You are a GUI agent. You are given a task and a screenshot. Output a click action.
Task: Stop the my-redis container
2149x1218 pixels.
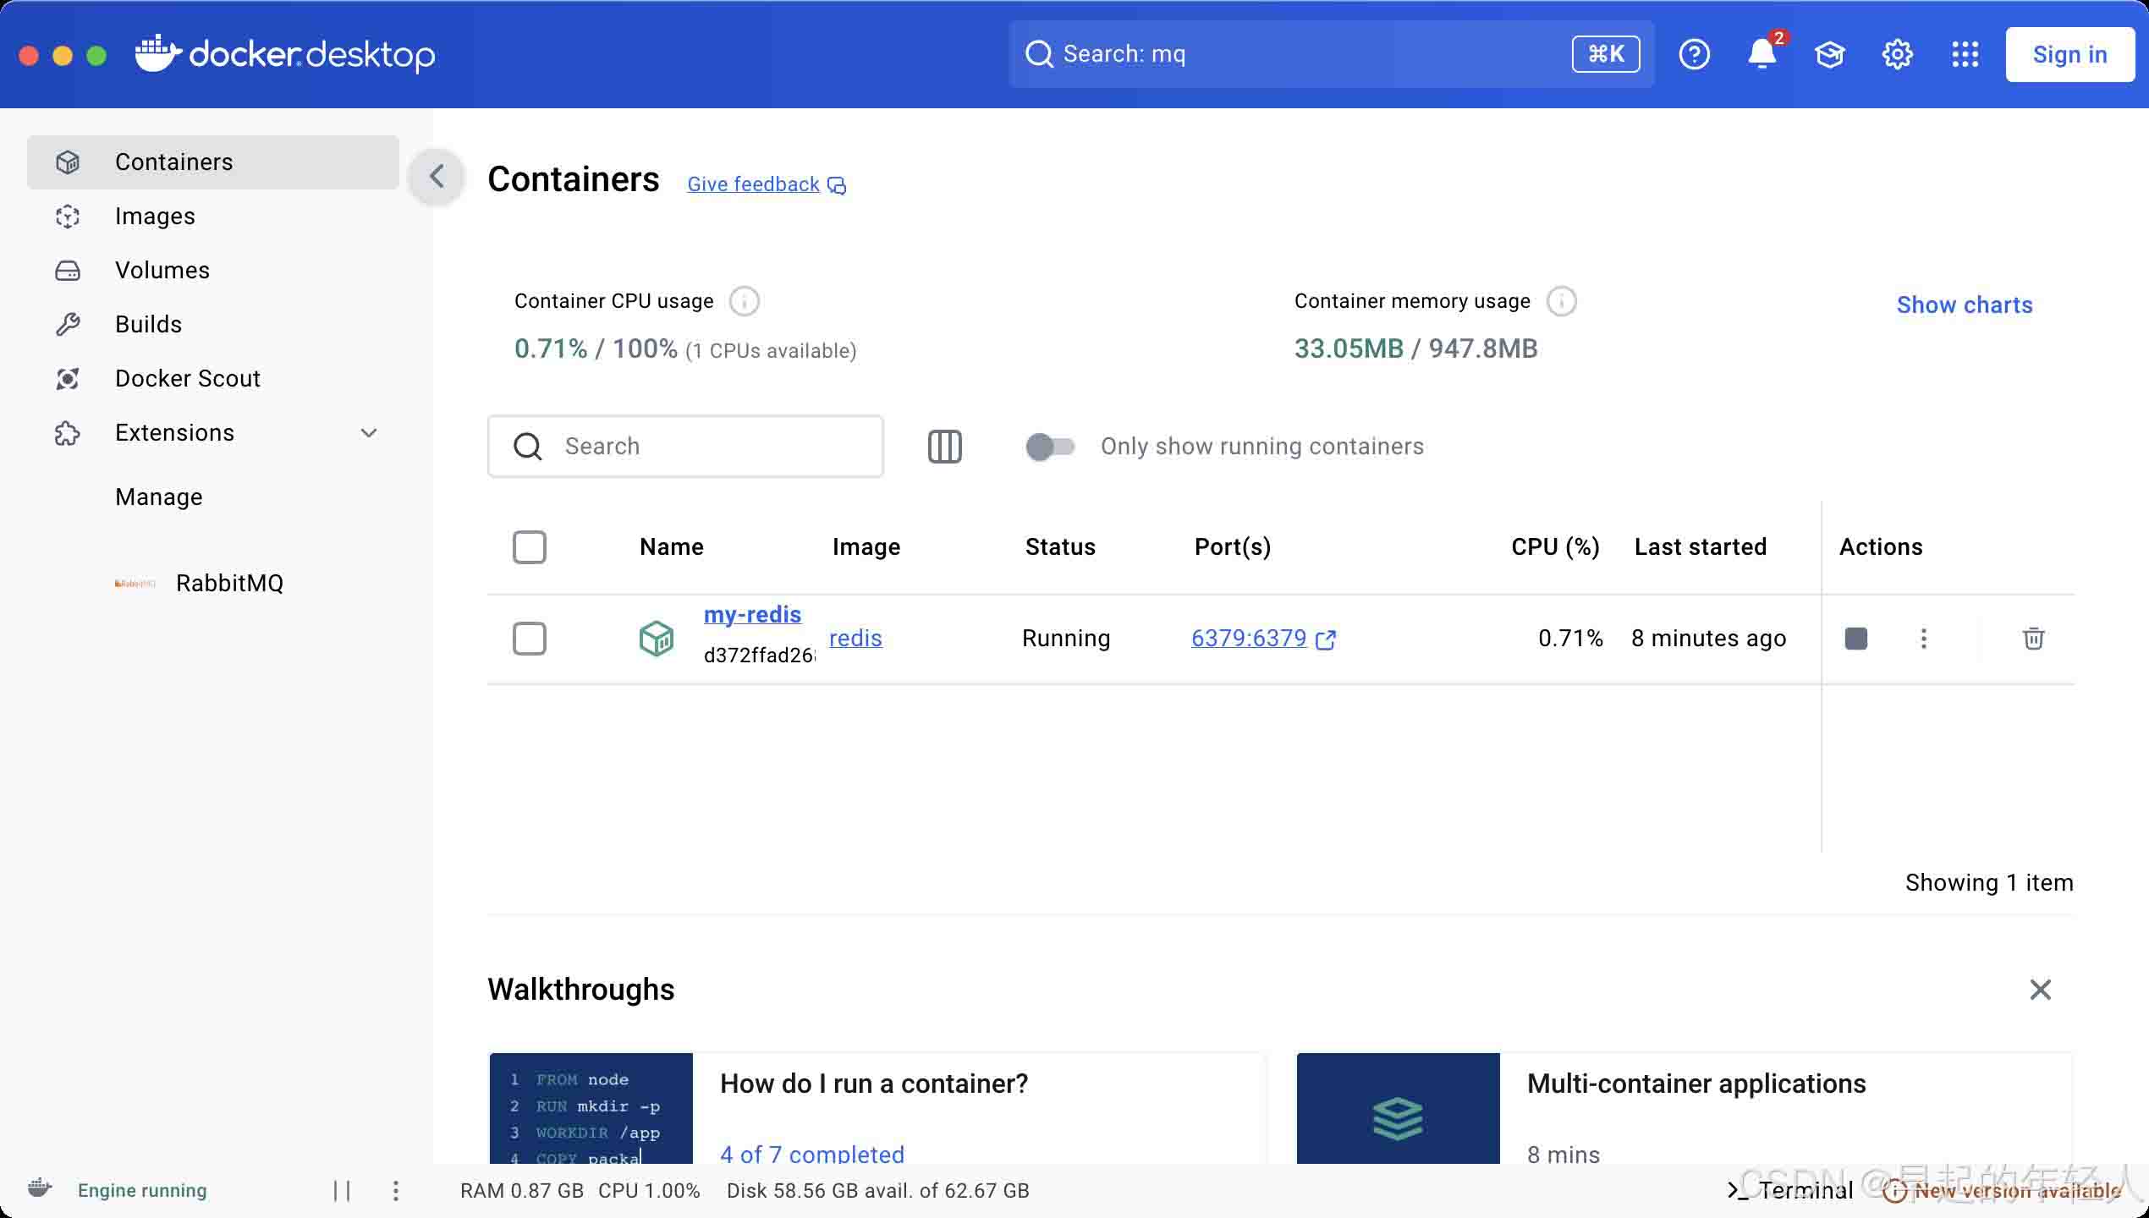click(1856, 638)
